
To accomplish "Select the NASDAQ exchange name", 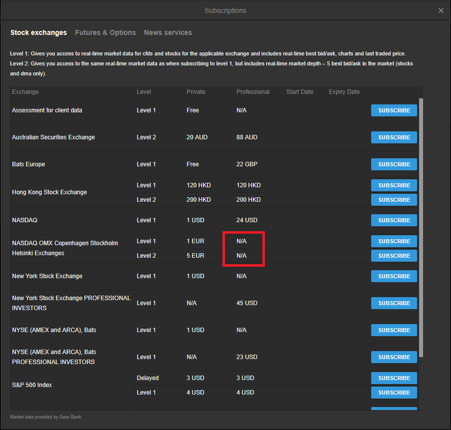I will coord(25,220).
